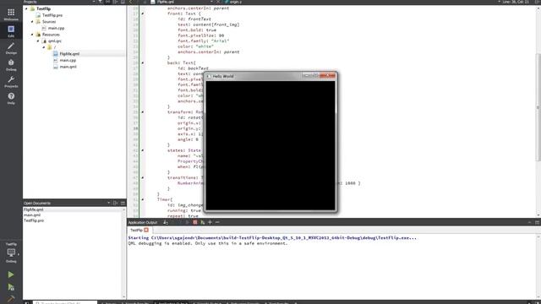The height and width of the screenshot is (304, 541).
Task: Collapse the TestFlip project node
Action: (x=26, y=8)
